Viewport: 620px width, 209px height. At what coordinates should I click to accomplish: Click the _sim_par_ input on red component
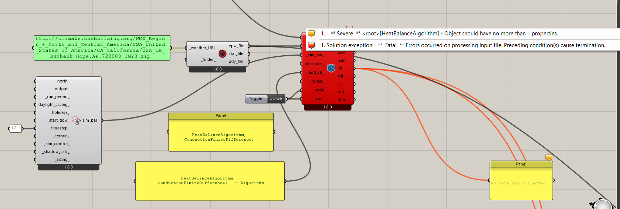(315, 55)
